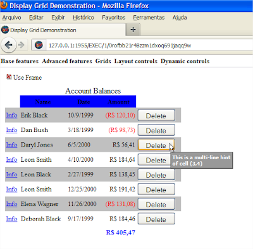Click the Account Balances caption
Viewport: 253px width, 249px height.
(93, 91)
